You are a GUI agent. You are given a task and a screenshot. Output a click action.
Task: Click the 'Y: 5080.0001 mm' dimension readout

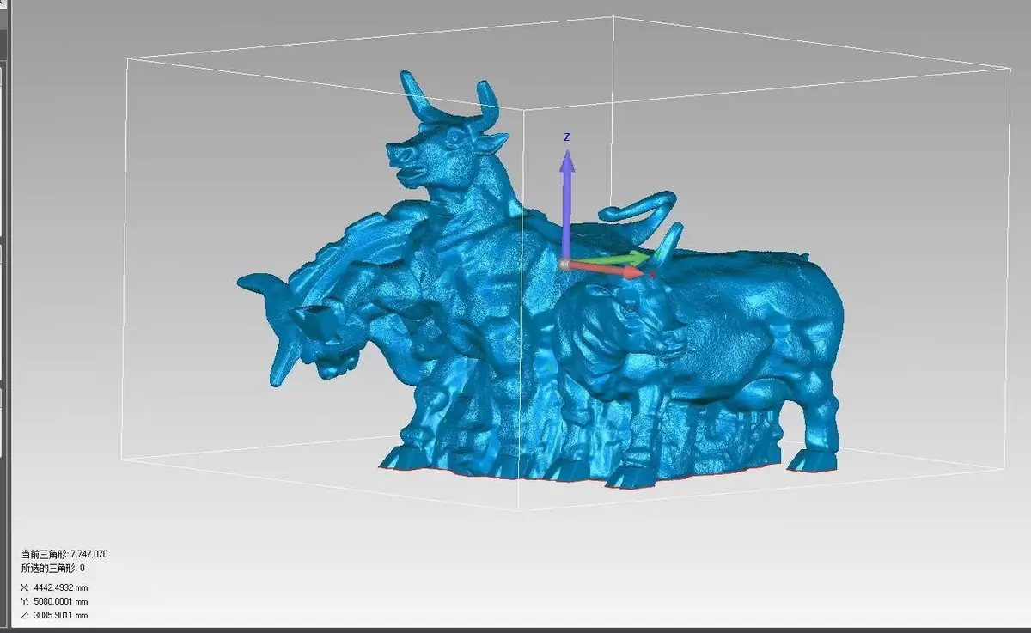(54, 601)
